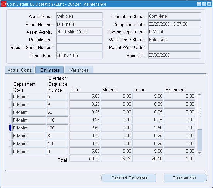The width and height of the screenshot is (213, 188).
Task: Maximize the Cost Details window
Action: (x=204, y=4)
